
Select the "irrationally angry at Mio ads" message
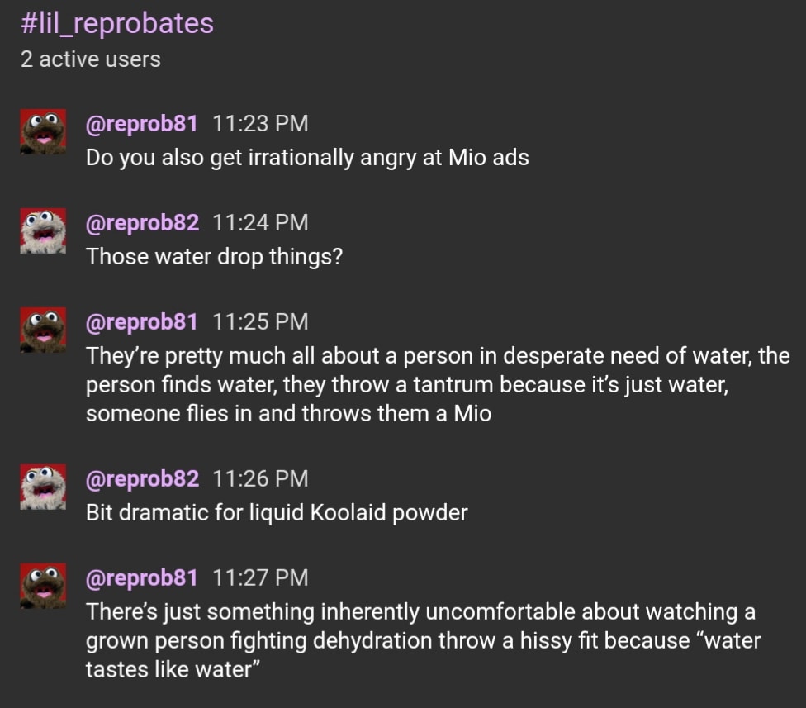coord(307,157)
